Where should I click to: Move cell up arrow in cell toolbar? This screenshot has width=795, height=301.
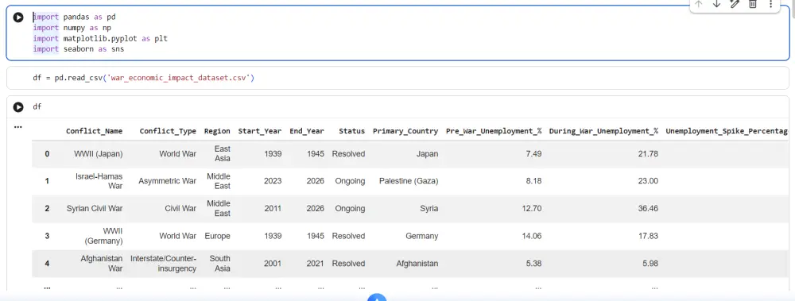pos(698,4)
